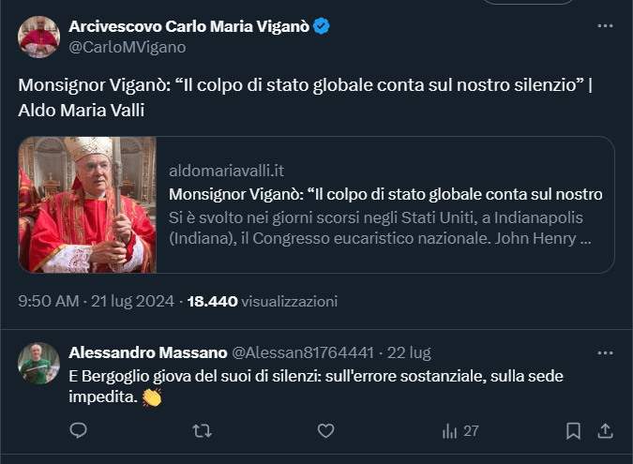Click the post timestamp 9:50 AM 21 lug 2024
The height and width of the screenshot is (464, 633).
(95, 302)
